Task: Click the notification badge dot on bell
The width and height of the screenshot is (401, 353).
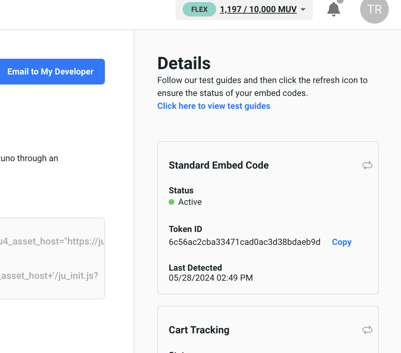Action: tap(340, 1)
